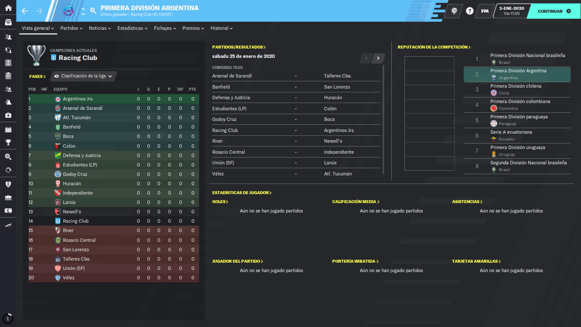Open REPUTACIÓN DE LA COMPETICIÓN link
This screenshot has height=327, width=581.
tap(434, 47)
